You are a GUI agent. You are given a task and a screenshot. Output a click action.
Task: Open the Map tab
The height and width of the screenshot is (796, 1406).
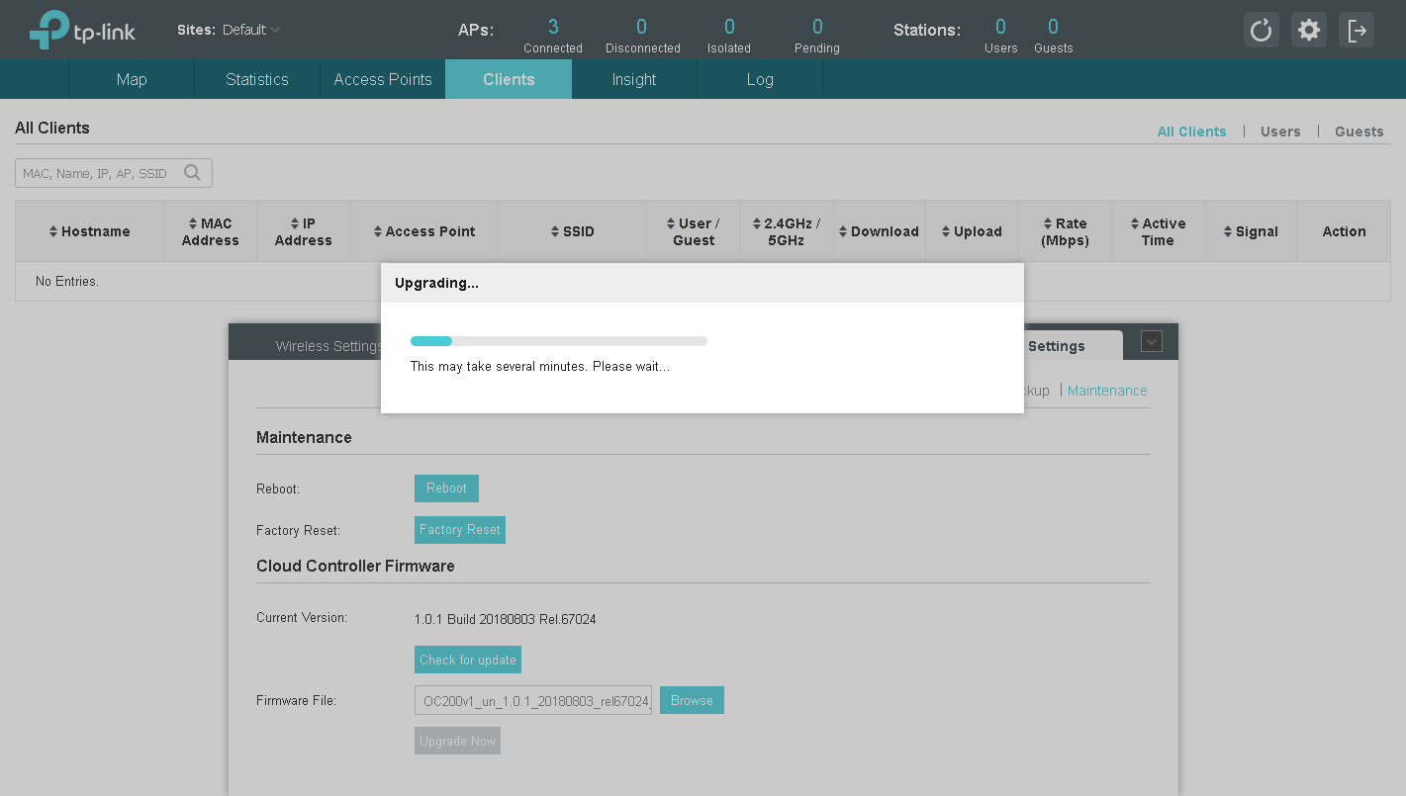coord(132,79)
